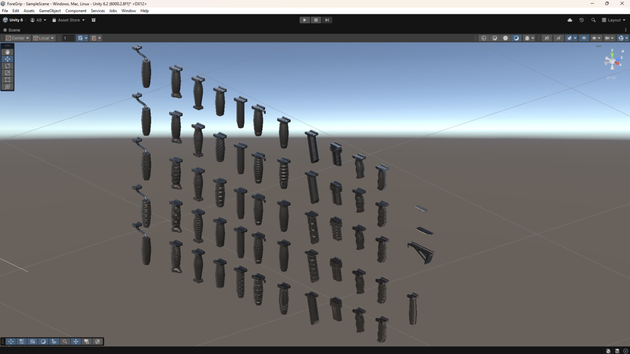Select the Rect Transform tool
Image resolution: width=630 pixels, height=354 pixels.
[7, 79]
